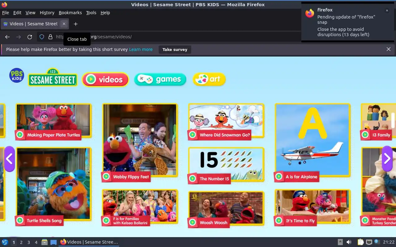Play icon on A is for Airplane

tap(279, 177)
